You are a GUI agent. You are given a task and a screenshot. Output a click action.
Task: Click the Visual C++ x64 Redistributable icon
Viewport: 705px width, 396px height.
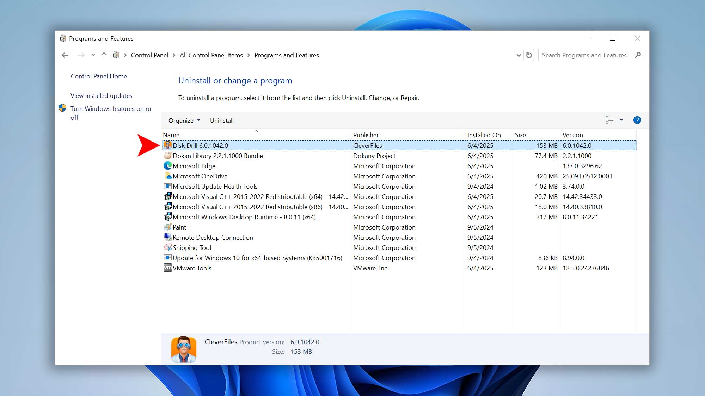point(168,196)
